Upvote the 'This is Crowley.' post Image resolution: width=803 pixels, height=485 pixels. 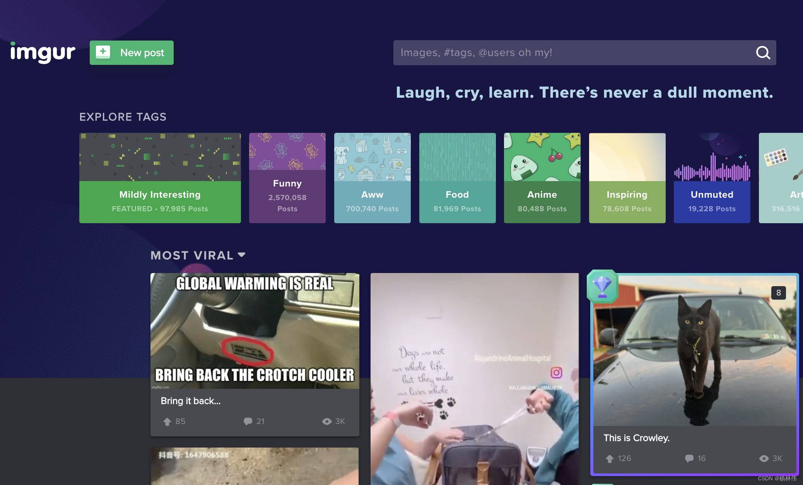[x=610, y=458]
